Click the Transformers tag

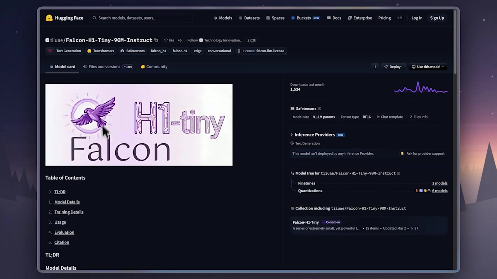click(x=101, y=51)
